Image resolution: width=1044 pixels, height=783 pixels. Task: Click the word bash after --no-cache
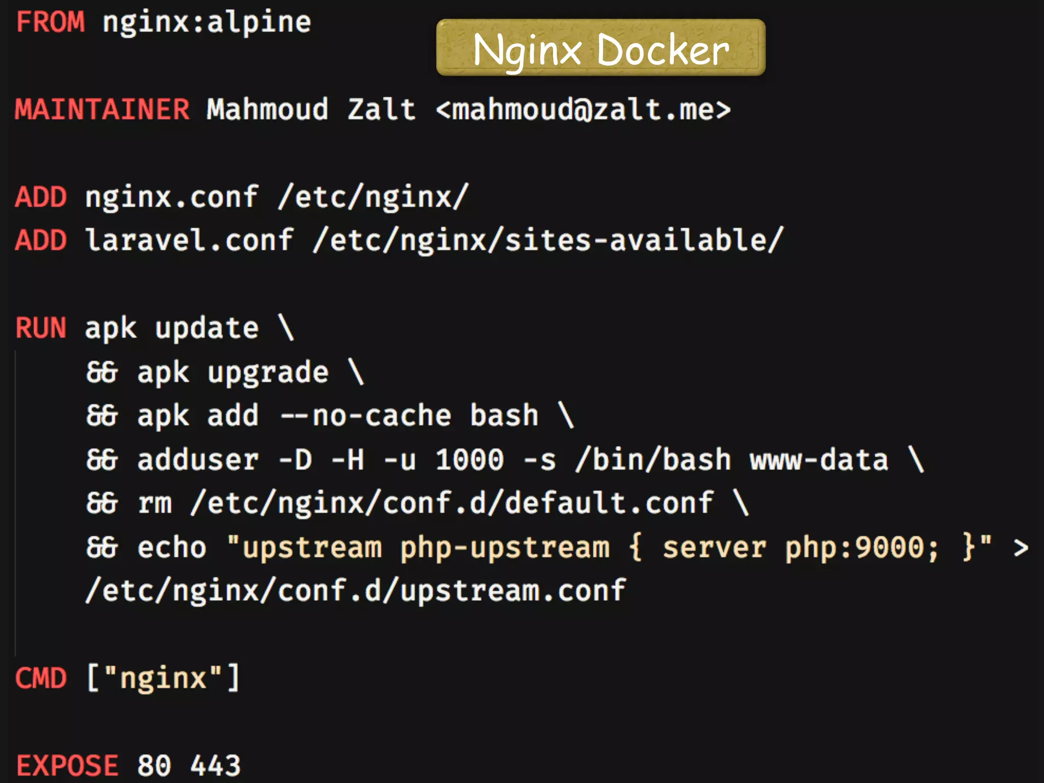504,415
